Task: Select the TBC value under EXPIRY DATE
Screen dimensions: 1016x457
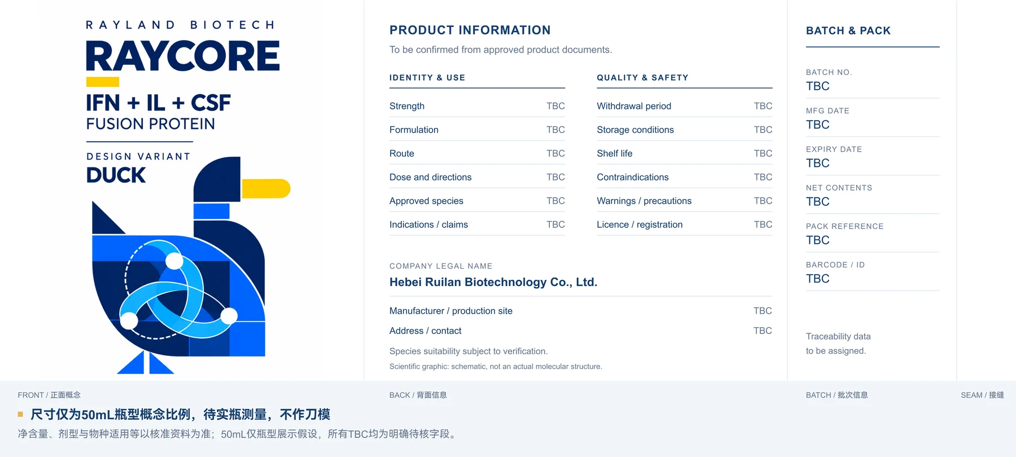Action: point(818,163)
